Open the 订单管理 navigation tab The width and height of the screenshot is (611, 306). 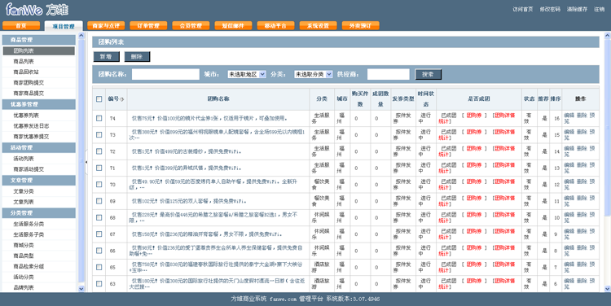[148, 26]
